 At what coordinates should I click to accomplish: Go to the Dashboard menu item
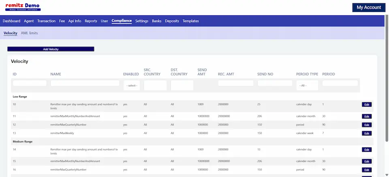click(11, 21)
